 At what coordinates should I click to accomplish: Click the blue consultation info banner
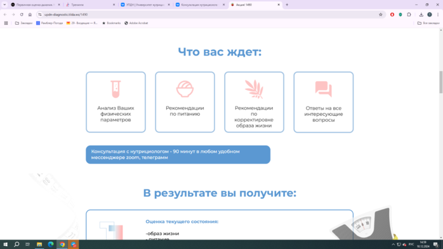[178, 155]
